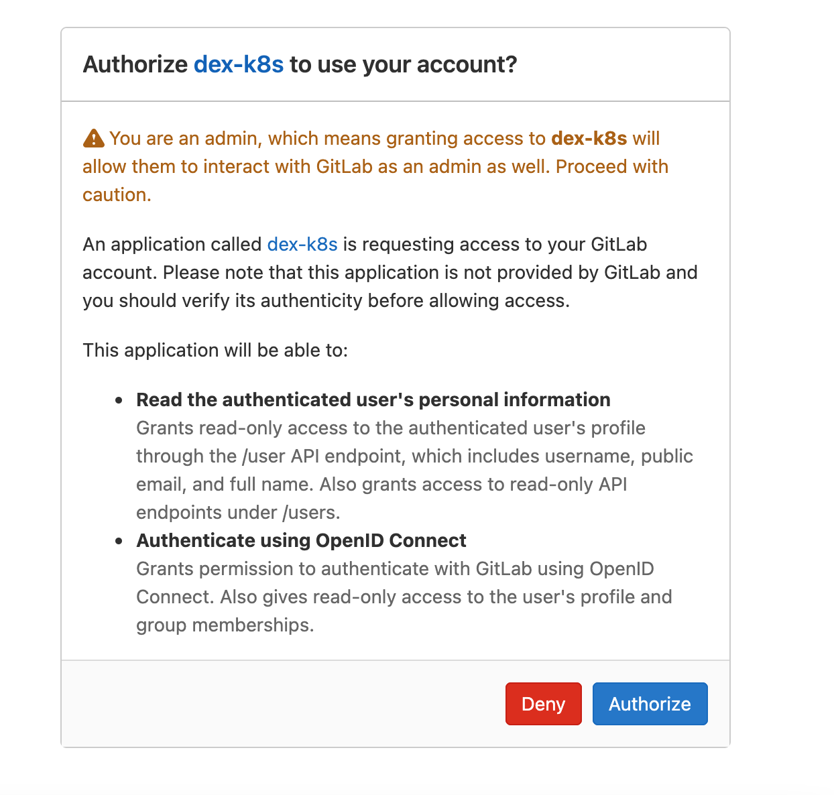The width and height of the screenshot is (834, 795).
Task: Click the "endpoints under /users" line
Action: click(x=238, y=512)
